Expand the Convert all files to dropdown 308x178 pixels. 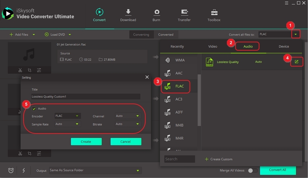click(296, 34)
